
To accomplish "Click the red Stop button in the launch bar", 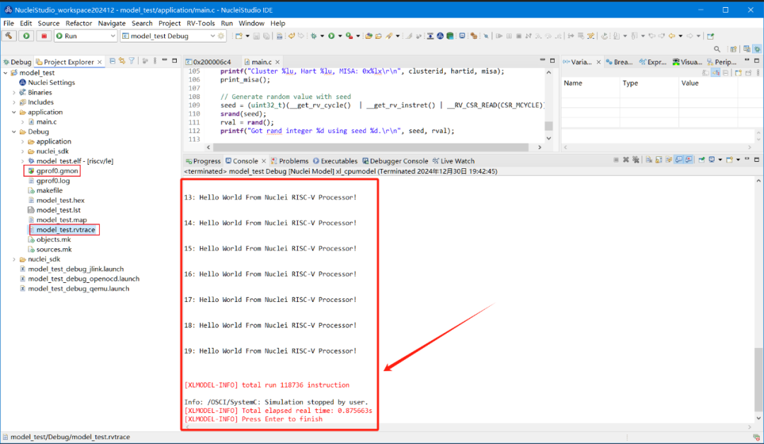I will tap(44, 36).
